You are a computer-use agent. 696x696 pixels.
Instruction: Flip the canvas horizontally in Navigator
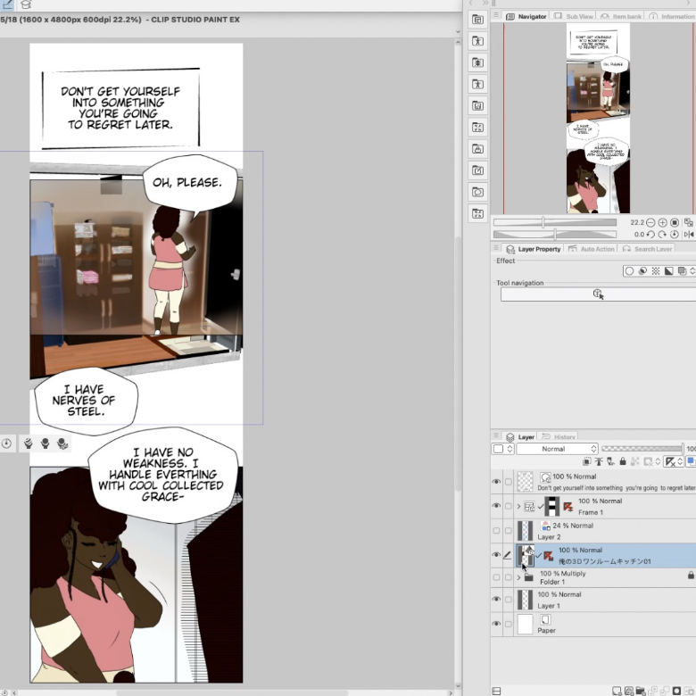689,235
